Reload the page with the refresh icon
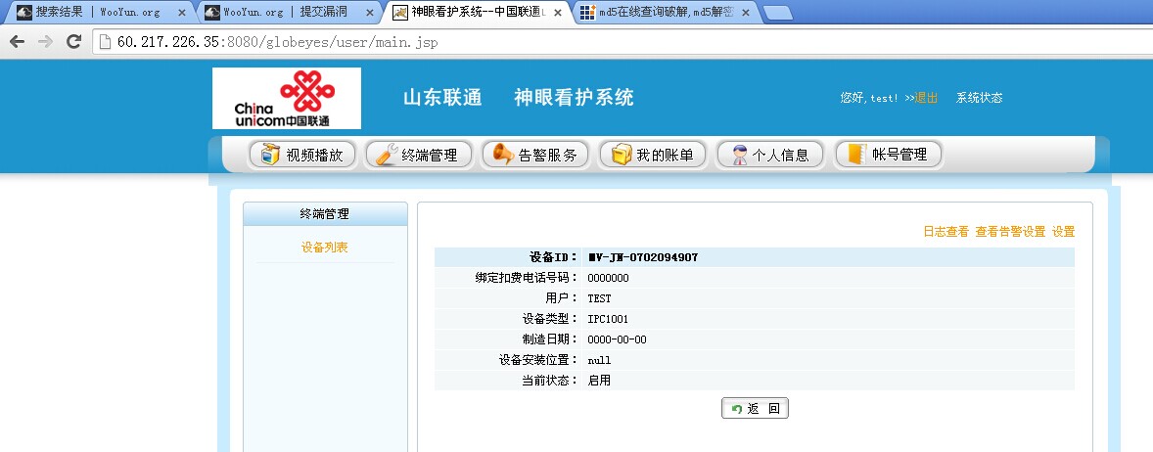This screenshot has height=452, width=1153. point(73,42)
